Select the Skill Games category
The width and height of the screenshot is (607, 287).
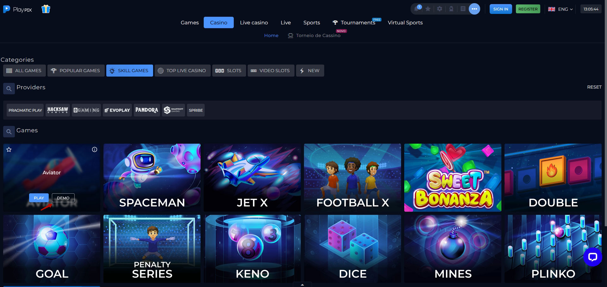click(130, 71)
